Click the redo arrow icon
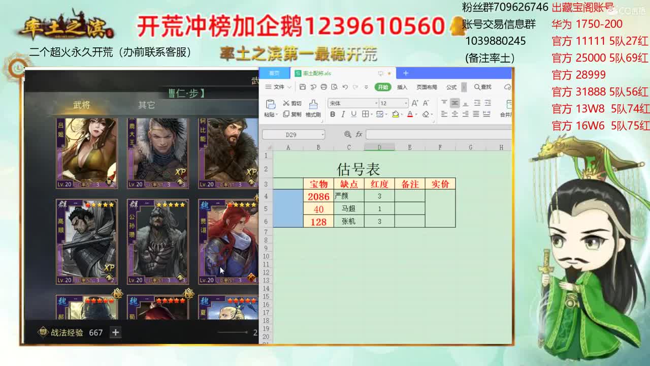The image size is (650, 366). pyautogui.click(x=355, y=87)
